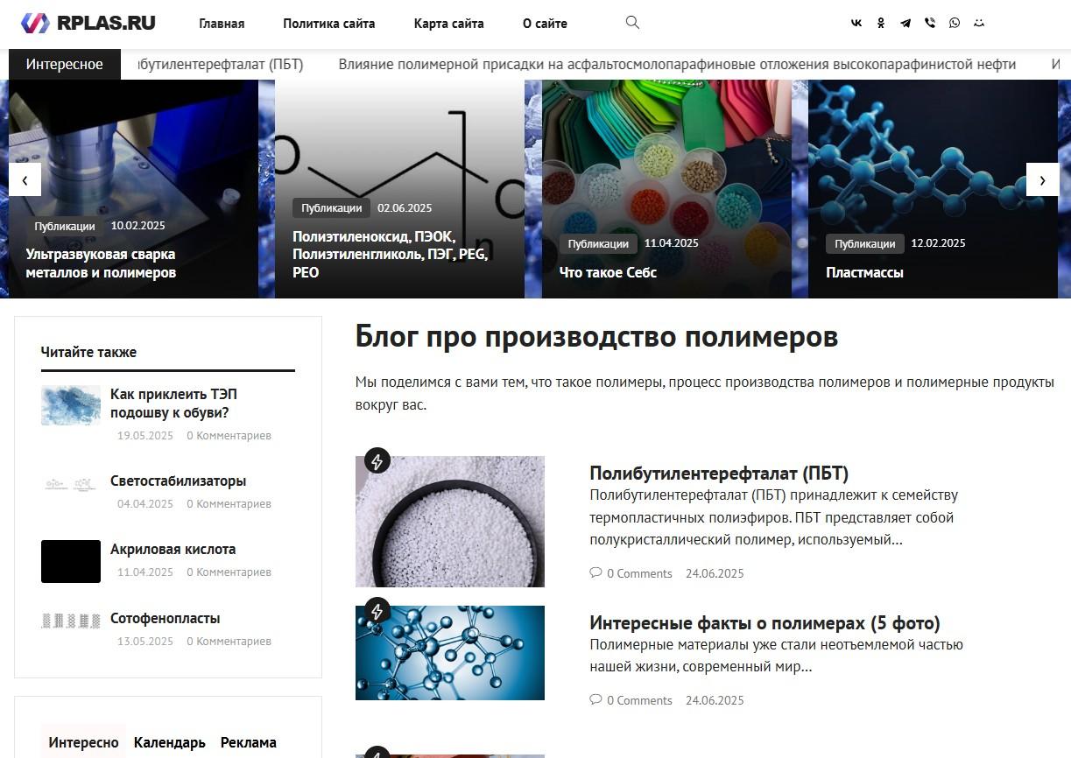Click the RPLAS.RU site logo
Screen dimensions: 1071x758
click(x=88, y=23)
